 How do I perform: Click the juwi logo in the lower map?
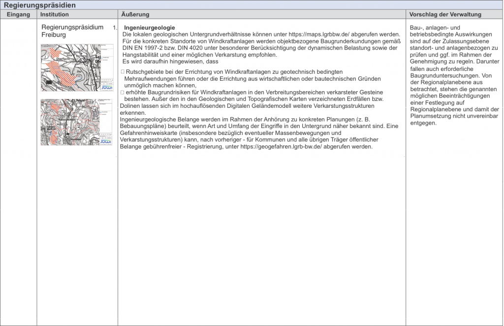tap(105, 141)
